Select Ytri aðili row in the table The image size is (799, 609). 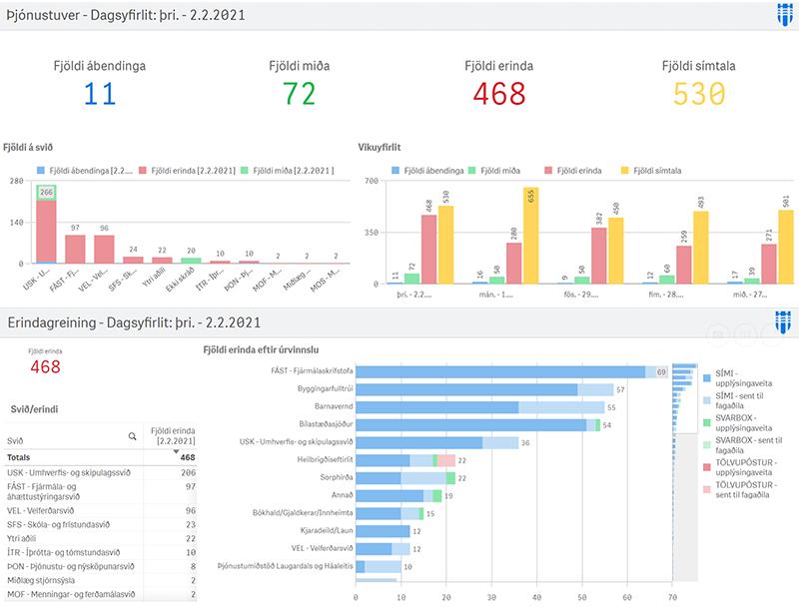pyautogui.click(x=101, y=538)
